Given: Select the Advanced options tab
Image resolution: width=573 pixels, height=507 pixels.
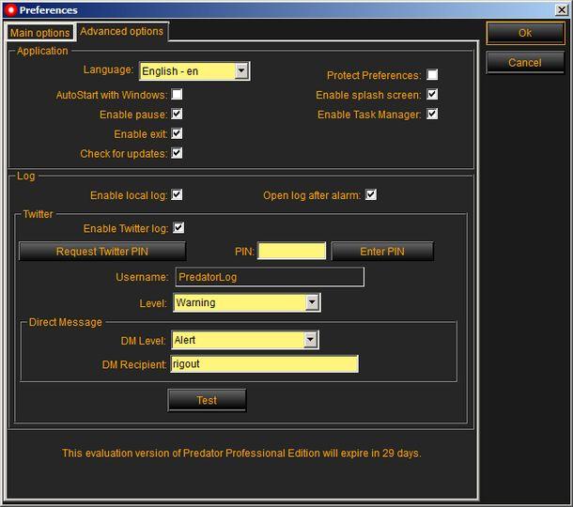Looking at the screenshot, I should (x=122, y=31).
